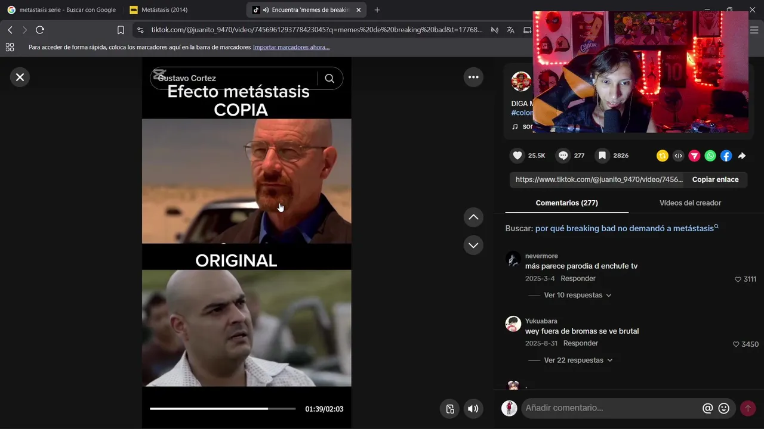The height and width of the screenshot is (429, 764).
Task: Click the muted audio indicator in the address bar
Action: click(x=494, y=30)
